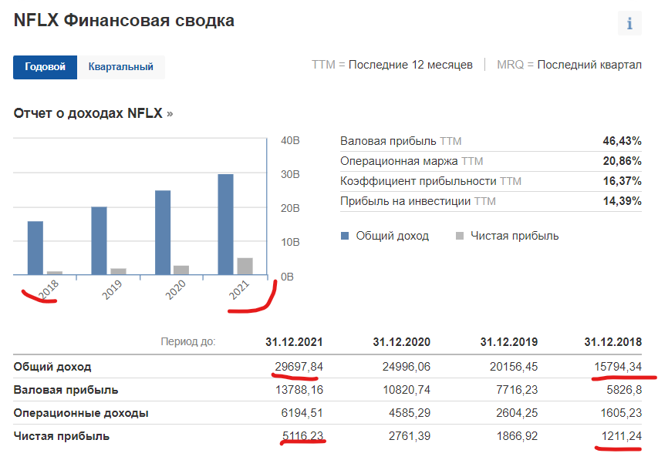Click the Период до: label
This screenshot has width=658, height=460.
pos(188,342)
